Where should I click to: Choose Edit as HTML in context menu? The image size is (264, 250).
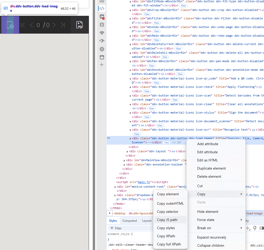point(207,160)
